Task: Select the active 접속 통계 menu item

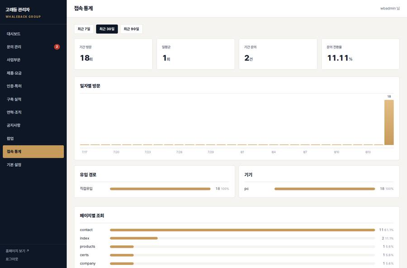Action: click(x=33, y=151)
